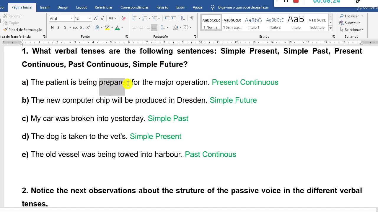Apply Subtítulo style

(x=317, y=23)
